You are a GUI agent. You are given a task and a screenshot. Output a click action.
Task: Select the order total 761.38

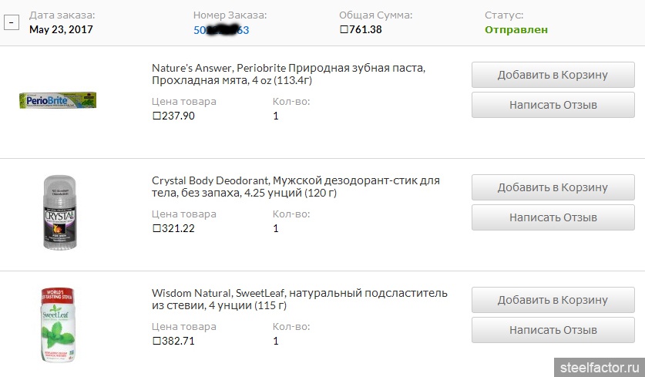pyautogui.click(x=361, y=29)
